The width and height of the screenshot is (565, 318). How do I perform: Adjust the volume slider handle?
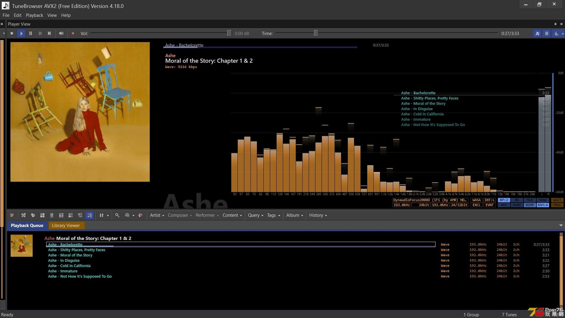click(x=229, y=34)
